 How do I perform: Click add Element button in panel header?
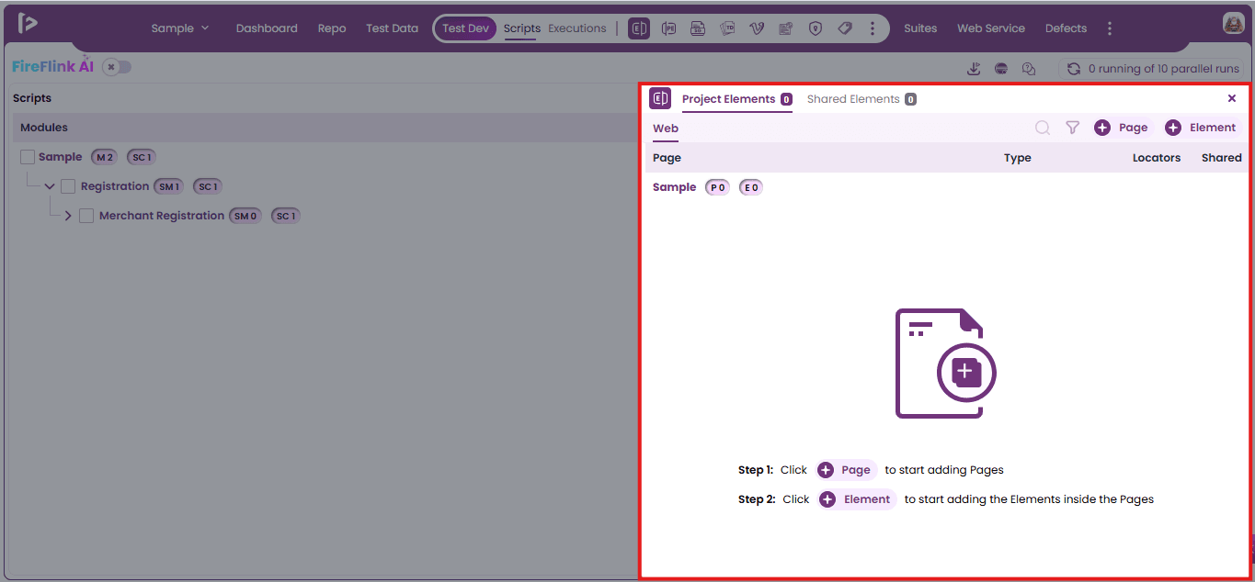click(1201, 128)
